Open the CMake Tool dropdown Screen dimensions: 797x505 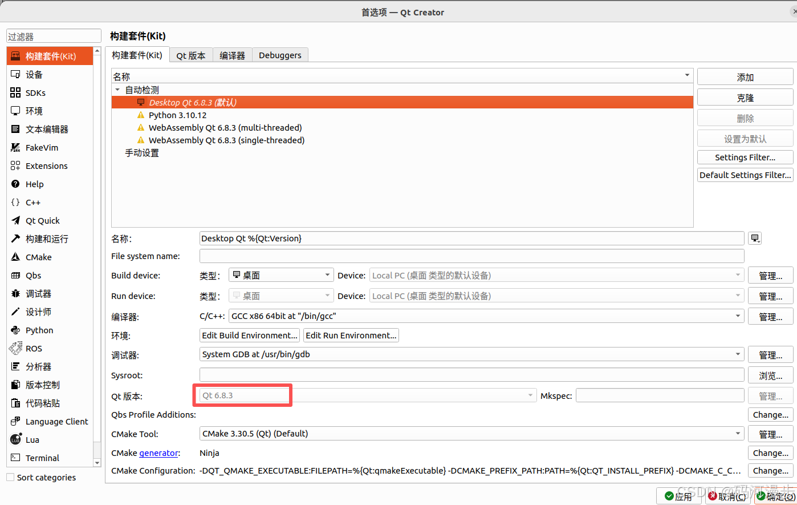click(x=472, y=434)
